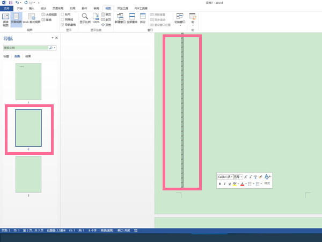Set zoom to 100% icon
Screen dimensions: 322x242
click(x=96, y=18)
